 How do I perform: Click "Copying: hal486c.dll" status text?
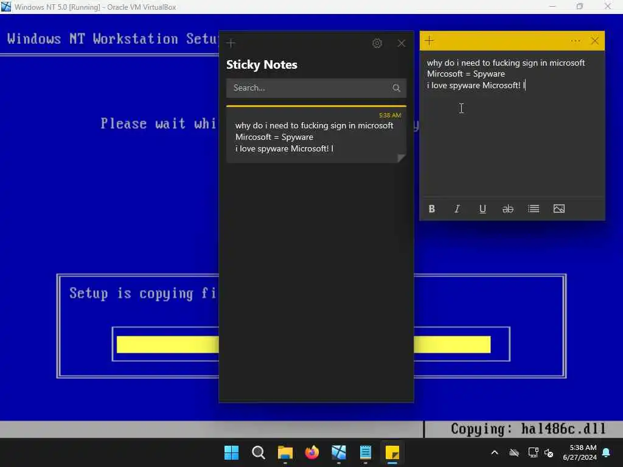click(x=528, y=429)
